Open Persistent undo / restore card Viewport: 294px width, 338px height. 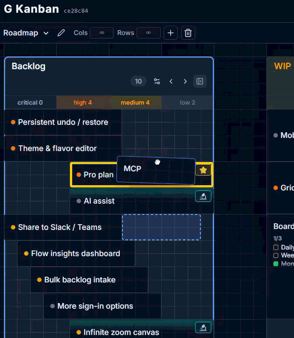pyautogui.click(x=63, y=122)
